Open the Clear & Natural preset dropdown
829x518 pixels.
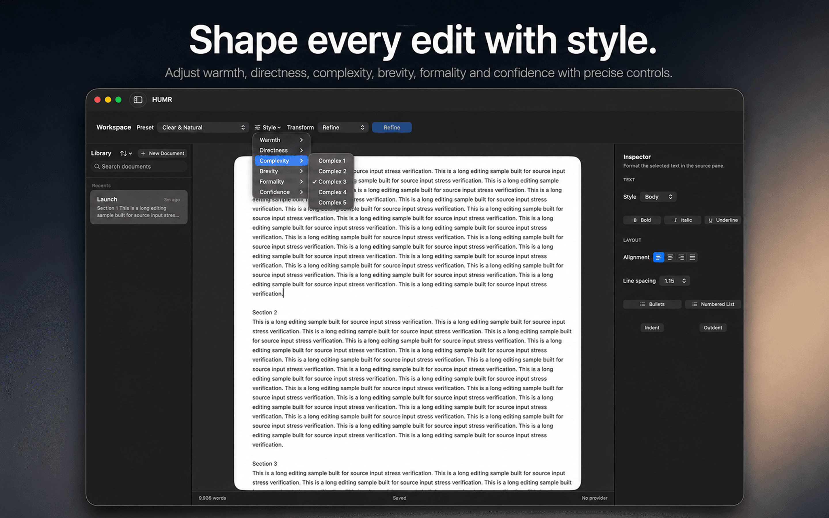[203, 127]
